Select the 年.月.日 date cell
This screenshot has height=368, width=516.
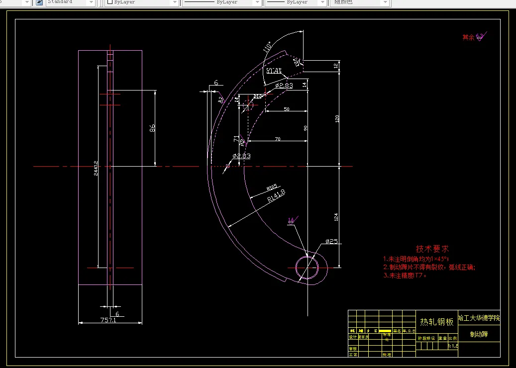pyautogui.click(x=409, y=331)
